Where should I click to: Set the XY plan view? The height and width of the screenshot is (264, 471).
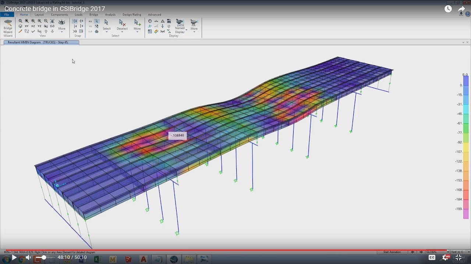(x=27, y=26)
